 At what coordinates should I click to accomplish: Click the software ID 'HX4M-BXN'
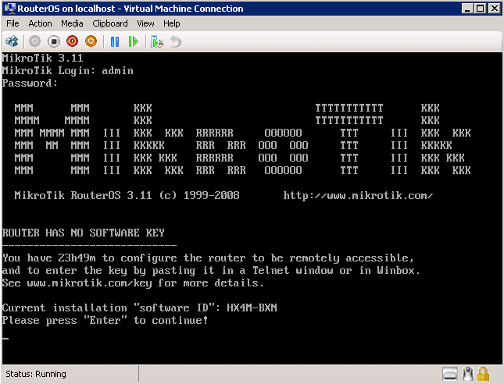click(x=252, y=308)
